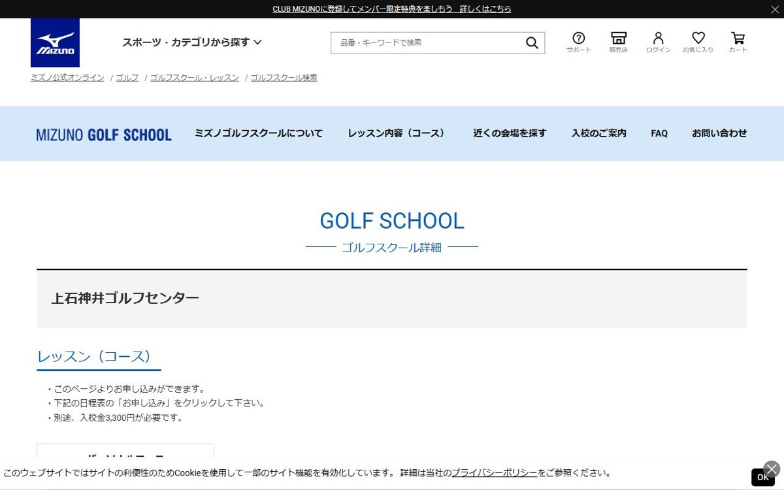The width and height of the screenshot is (784, 490).
Task: Dismiss the cookie notice with the X icon
Action: click(x=772, y=468)
